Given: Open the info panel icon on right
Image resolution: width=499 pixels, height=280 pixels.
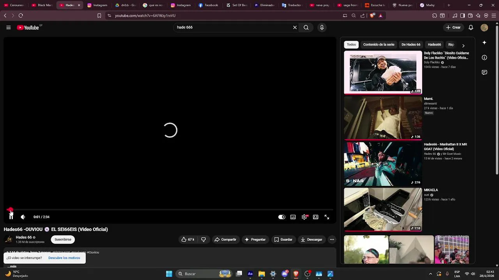Looking at the screenshot, I should [484, 58].
